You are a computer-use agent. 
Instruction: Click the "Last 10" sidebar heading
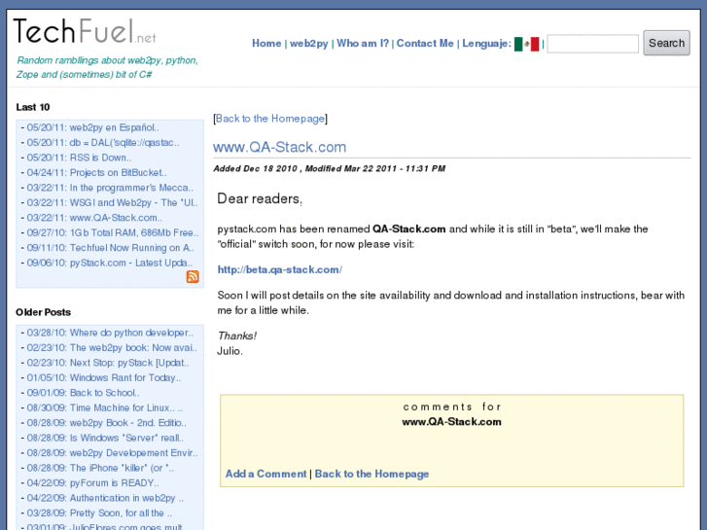click(x=33, y=107)
